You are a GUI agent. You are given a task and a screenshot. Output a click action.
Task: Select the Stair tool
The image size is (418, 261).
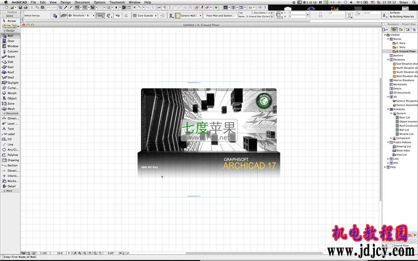10,67
